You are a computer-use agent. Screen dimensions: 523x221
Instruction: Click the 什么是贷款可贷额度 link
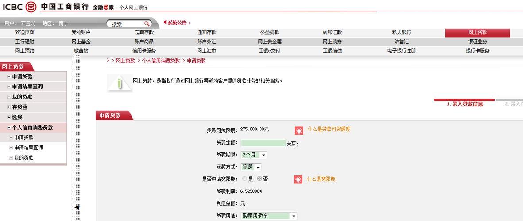(329, 129)
